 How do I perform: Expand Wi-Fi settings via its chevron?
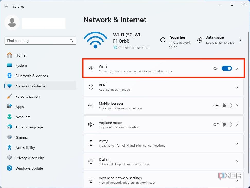pos(237,68)
